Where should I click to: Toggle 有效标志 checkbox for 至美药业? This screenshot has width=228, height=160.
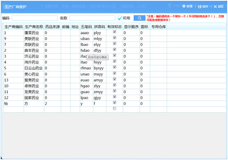114,91
